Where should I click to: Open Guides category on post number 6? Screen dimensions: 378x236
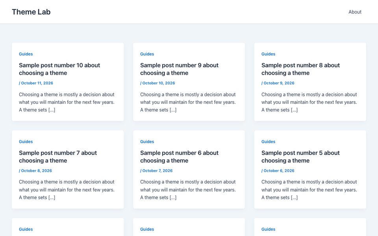[x=147, y=142]
